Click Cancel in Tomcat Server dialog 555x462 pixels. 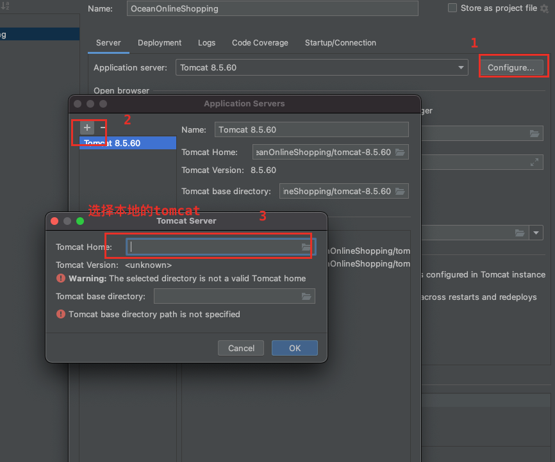pyautogui.click(x=241, y=349)
